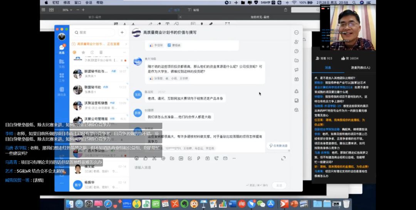The image size is (416, 210).
Task: Toggle the @ mentions filter in chat list
Action: pos(75,52)
